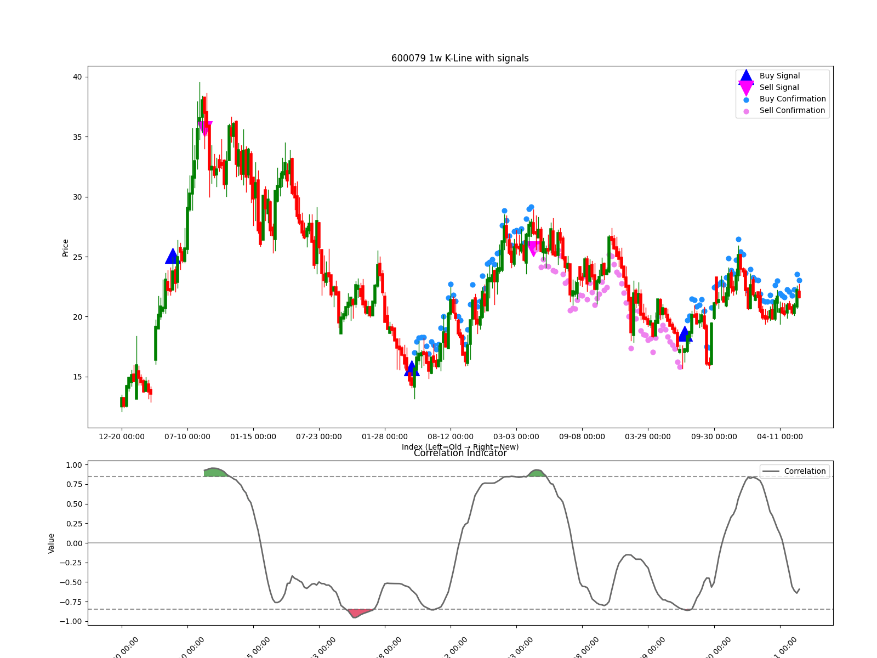
Task: Click the Sell Confirmation legend dot
Action: click(746, 111)
